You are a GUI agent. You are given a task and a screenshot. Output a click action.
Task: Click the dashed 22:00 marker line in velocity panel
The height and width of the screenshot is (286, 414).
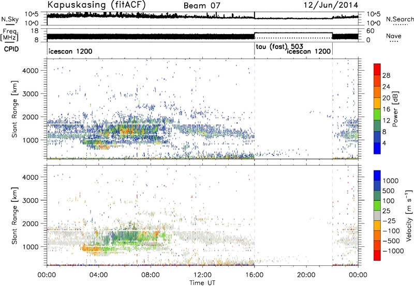coord(332,215)
